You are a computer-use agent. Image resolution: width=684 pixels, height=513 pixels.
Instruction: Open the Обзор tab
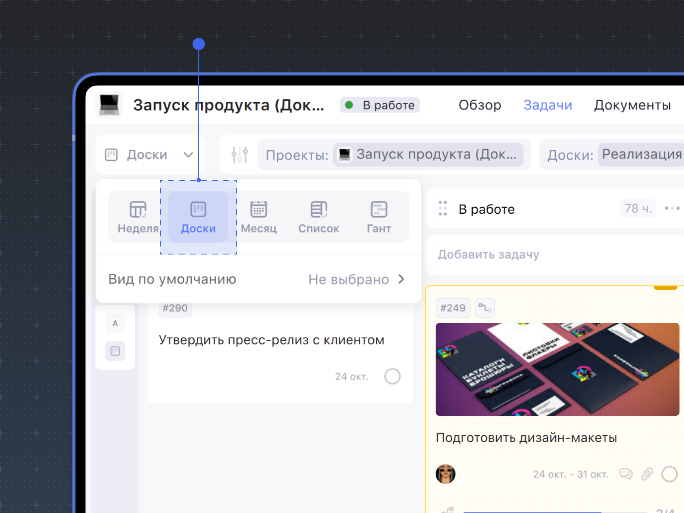480,105
